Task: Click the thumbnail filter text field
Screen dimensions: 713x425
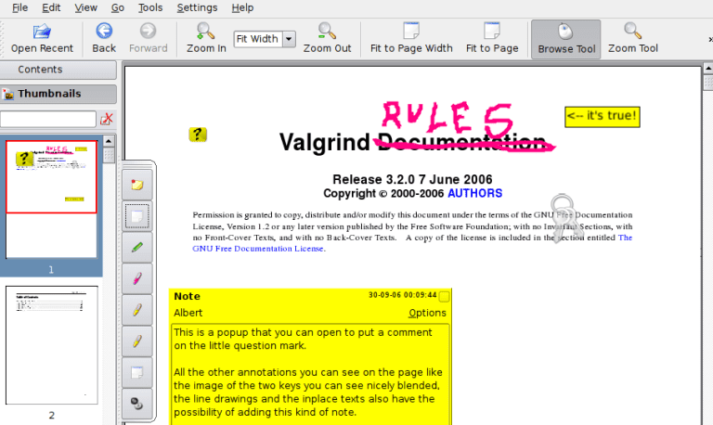Action: coord(48,119)
